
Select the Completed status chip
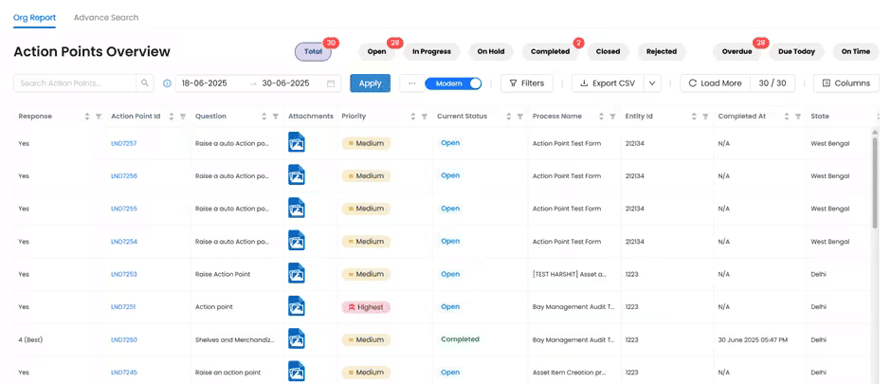point(550,52)
